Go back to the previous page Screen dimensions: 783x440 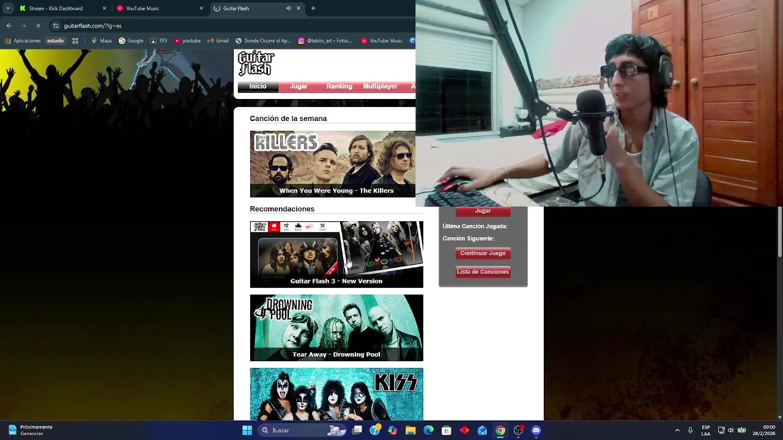(9, 26)
